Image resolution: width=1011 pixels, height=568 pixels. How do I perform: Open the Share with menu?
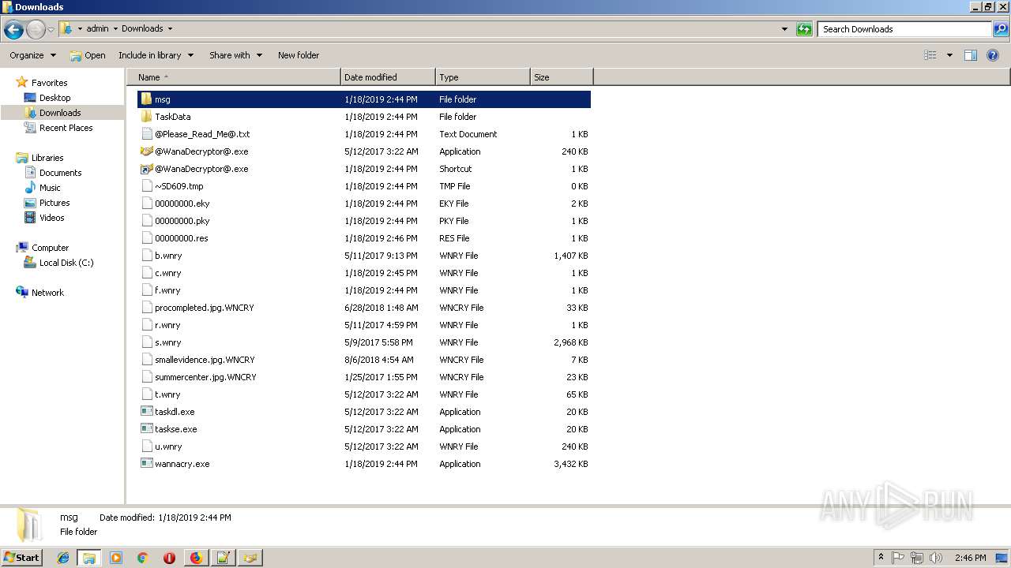click(235, 55)
